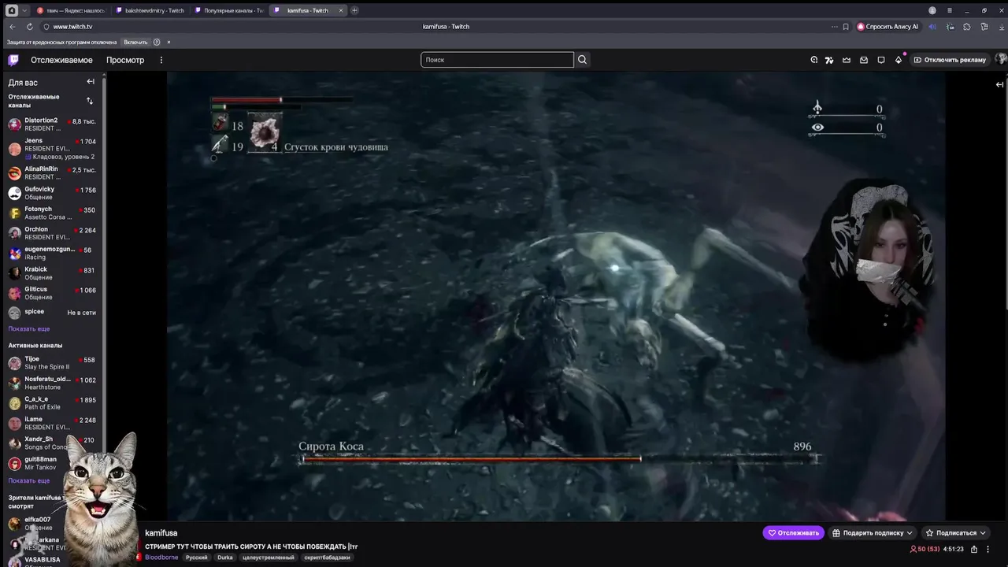The height and width of the screenshot is (567, 1008).
Task: Switch to Популярные каналы tab
Action: (228, 10)
